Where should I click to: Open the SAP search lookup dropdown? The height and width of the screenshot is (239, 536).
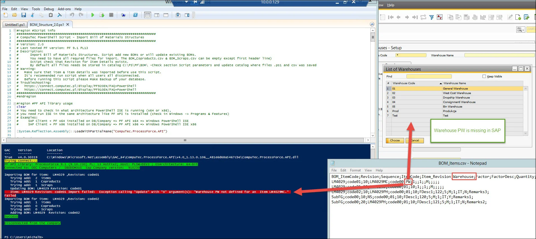(x=520, y=30)
